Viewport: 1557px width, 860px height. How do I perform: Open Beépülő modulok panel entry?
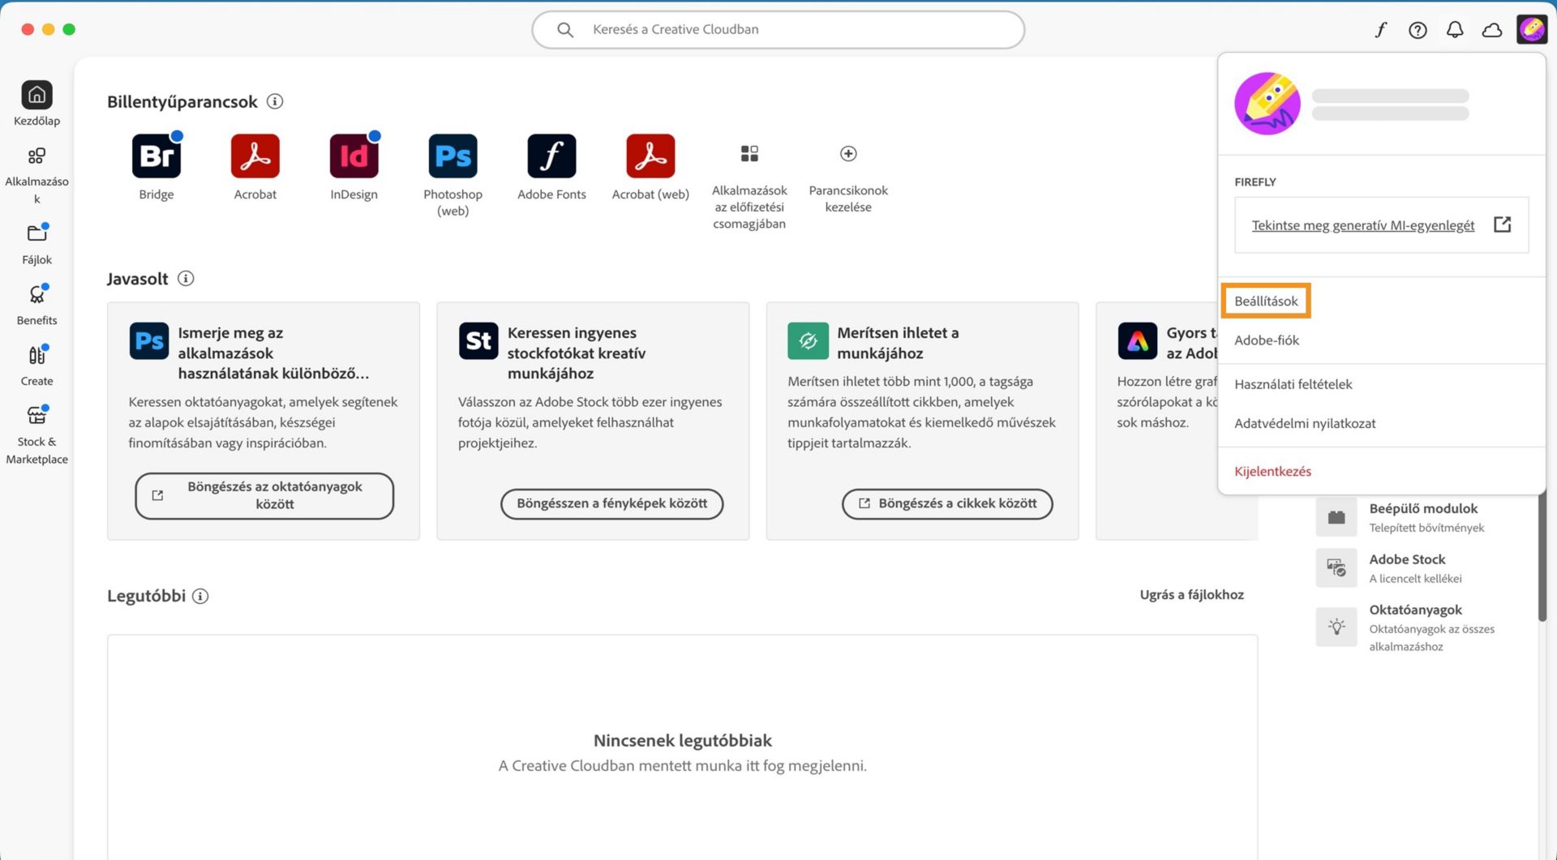point(1336,516)
